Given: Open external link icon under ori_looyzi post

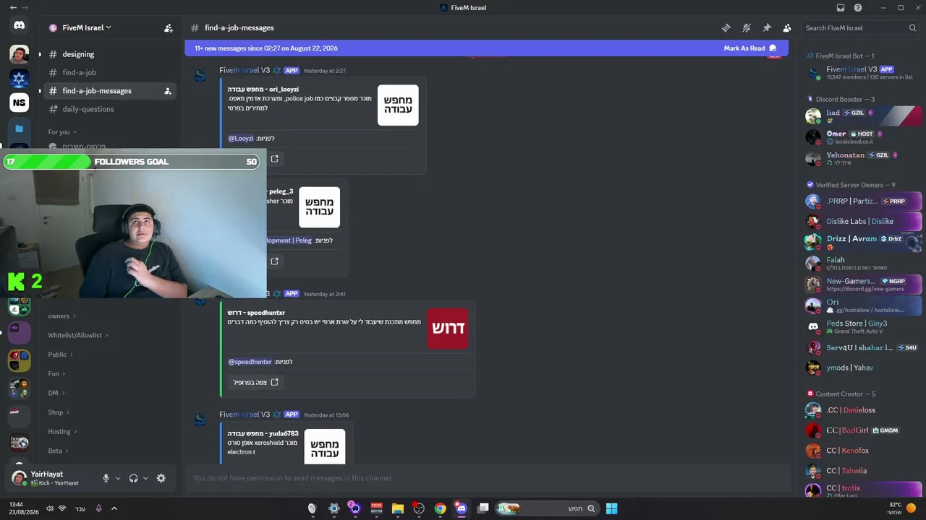Looking at the screenshot, I should coord(274,159).
